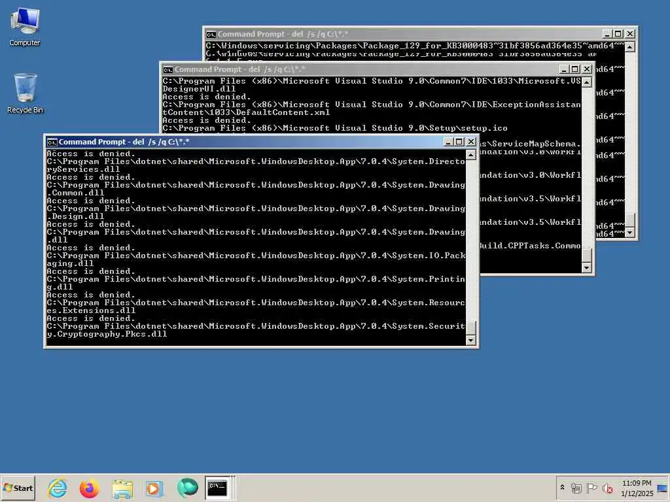Select the Recycle Bin desktop icon
The width and height of the screenshot is (670, 502).
pyautogui.click(x=25, y=93)
